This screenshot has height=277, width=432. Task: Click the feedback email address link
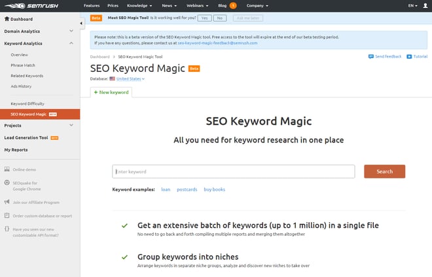(217, 43)
